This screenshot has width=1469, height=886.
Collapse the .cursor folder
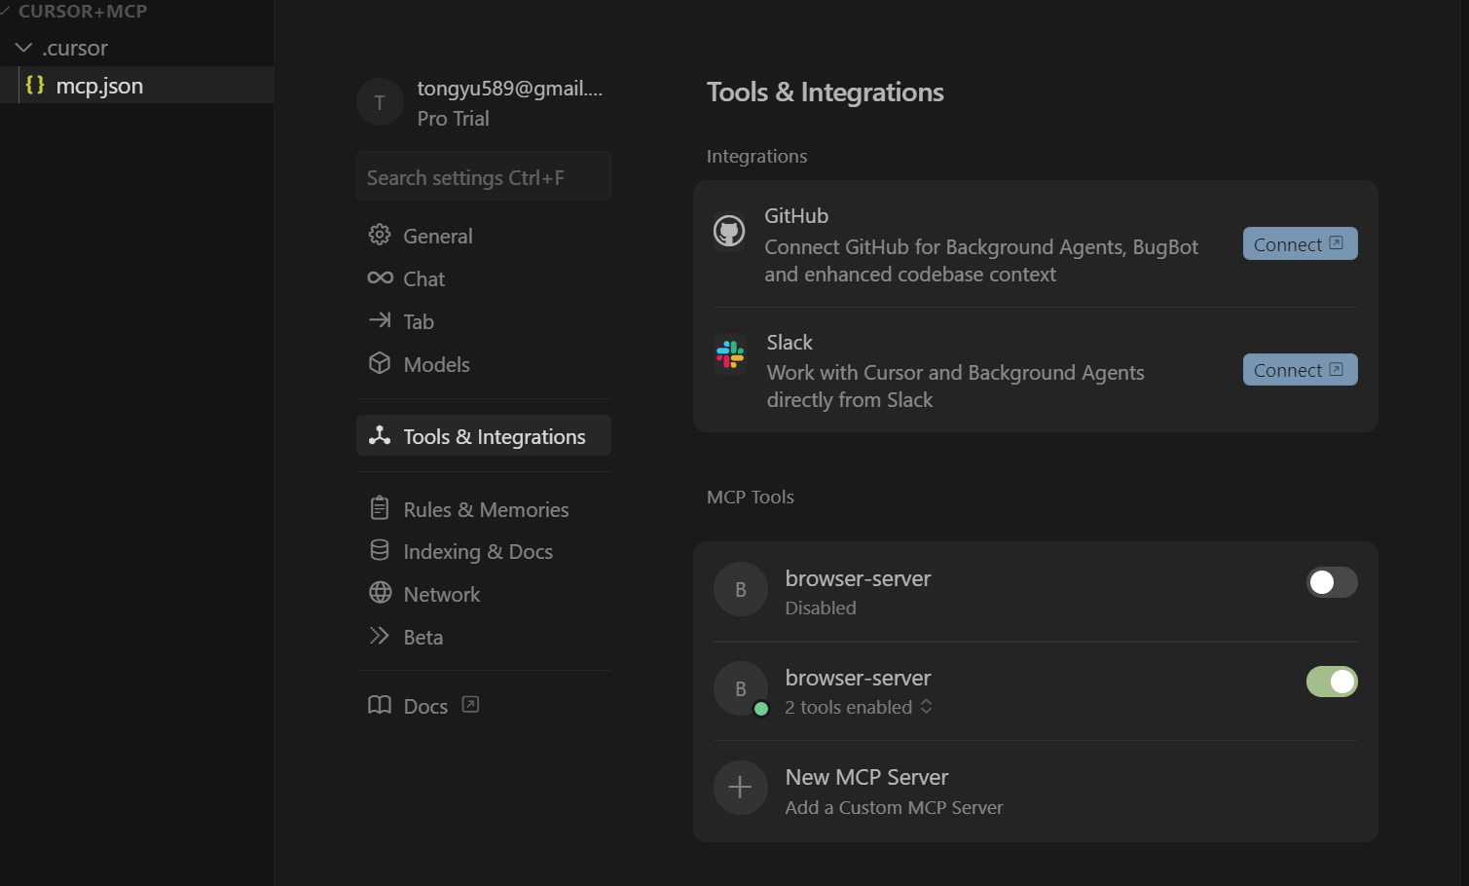[24, 47]
